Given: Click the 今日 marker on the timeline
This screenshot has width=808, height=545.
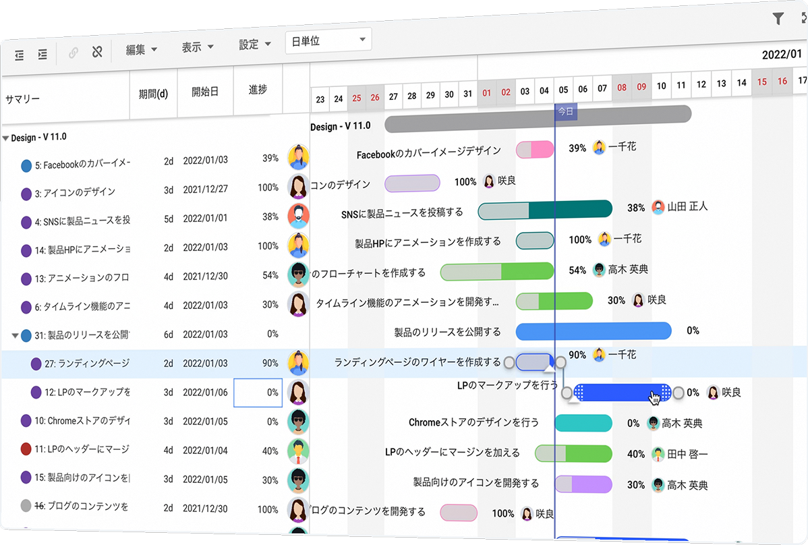Looking at the screenshot, I should coord(565,112).
